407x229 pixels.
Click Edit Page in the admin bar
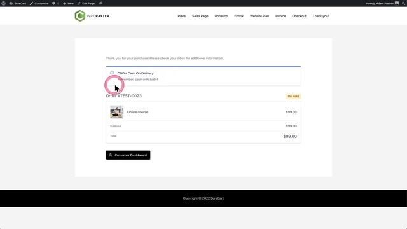point(86,3)
